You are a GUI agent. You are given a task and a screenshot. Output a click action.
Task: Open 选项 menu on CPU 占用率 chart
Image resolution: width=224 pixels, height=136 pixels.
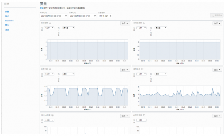[125, 116]
